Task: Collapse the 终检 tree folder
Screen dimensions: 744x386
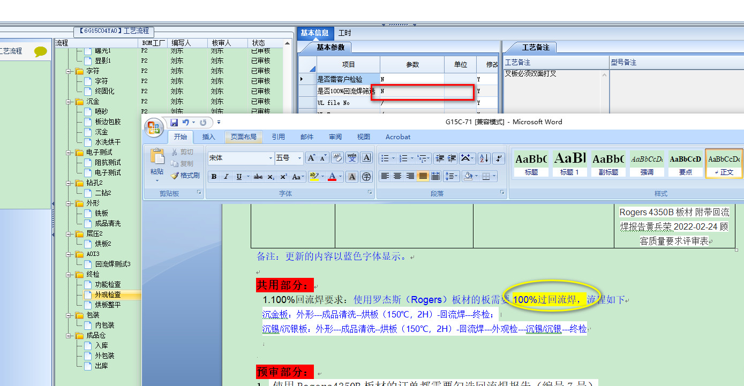Action: pyautogui.click(x=69, y=275)
